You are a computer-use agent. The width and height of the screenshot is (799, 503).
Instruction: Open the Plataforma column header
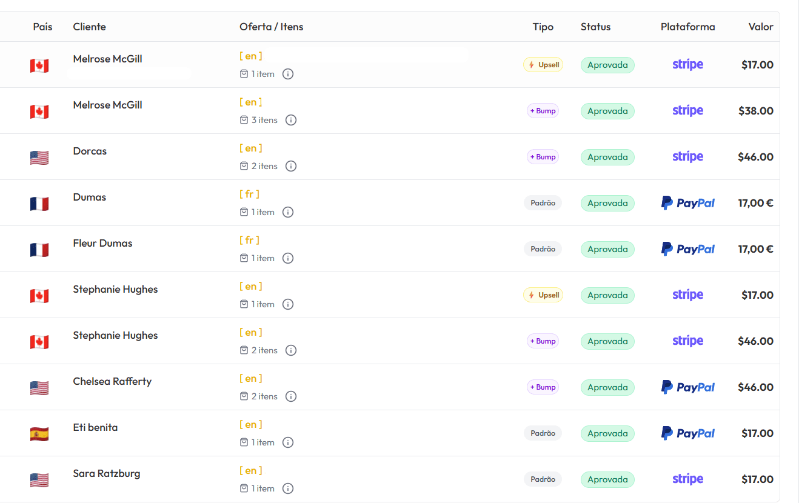687,27
